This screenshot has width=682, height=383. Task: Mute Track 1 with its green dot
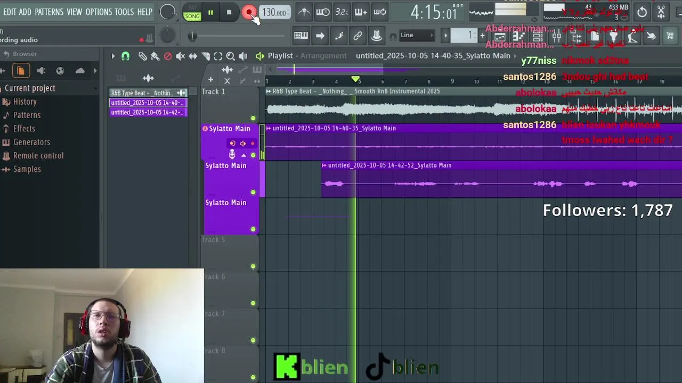click(x=253, y=118)
